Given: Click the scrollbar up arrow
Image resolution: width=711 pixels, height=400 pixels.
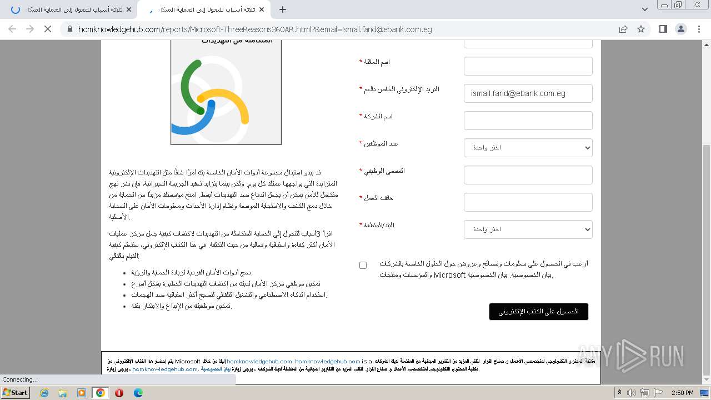Looking at the screenshot, I should [x=706, y=44].
